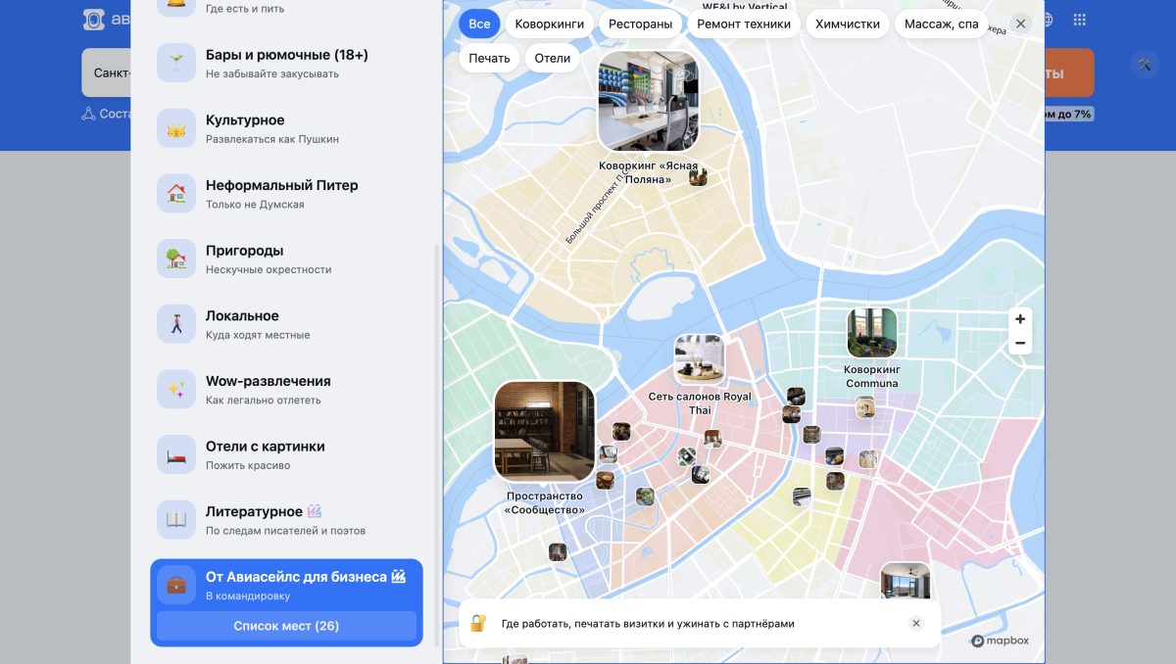Click small marker beside Ясная Поляна label

tap(698, 177)
